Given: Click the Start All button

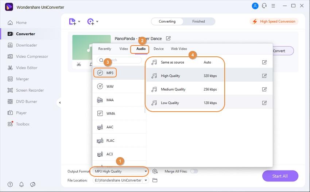Looking at the screenshot, I should coord(280,176).
